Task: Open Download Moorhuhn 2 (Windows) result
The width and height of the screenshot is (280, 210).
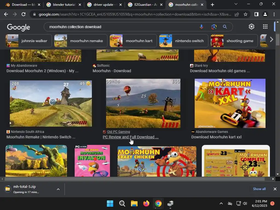Action: coord(42,71)
